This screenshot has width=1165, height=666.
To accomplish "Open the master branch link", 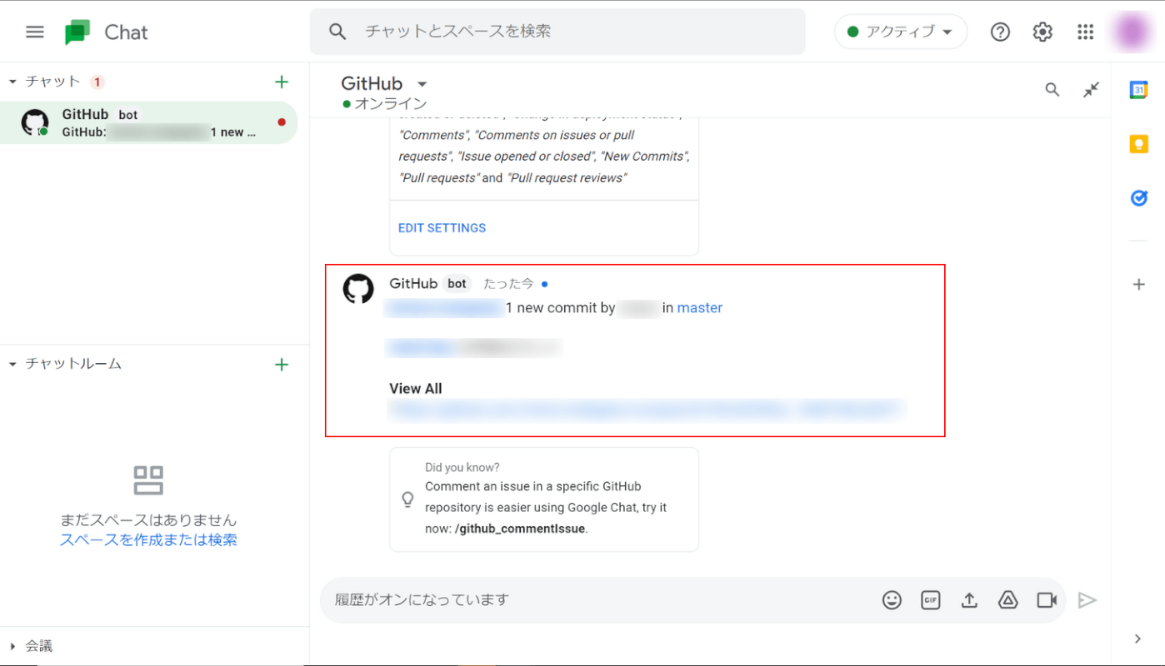I will (700, 308).
